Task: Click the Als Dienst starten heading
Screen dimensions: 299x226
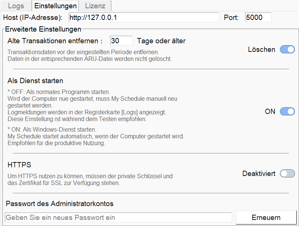Action: [35, 81]
